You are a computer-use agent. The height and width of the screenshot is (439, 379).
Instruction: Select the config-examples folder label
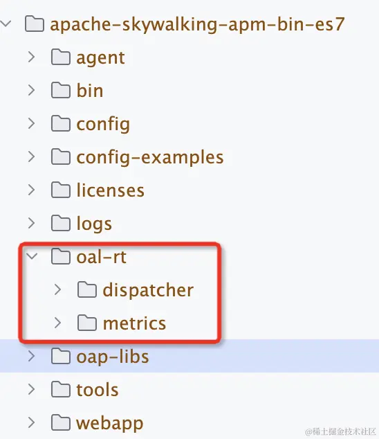pyautogui.click(x=150, y=157)
